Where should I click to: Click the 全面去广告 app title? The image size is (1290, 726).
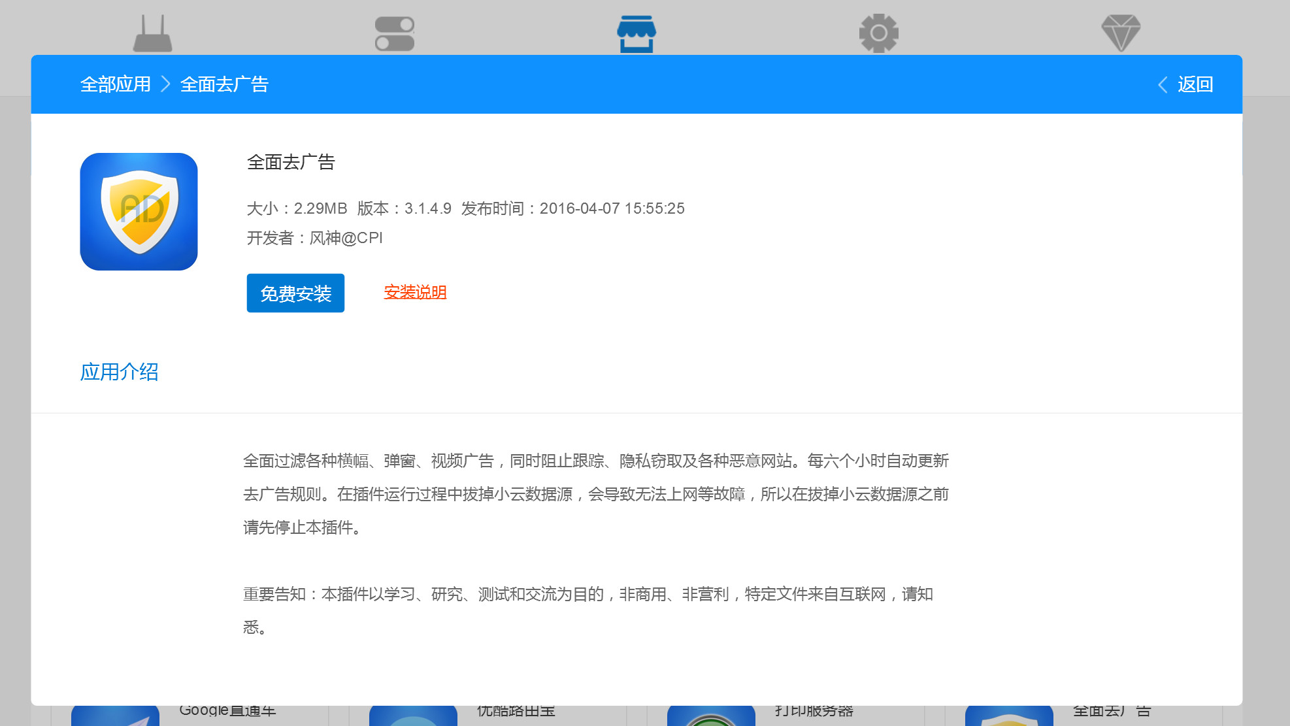(291, 162)
